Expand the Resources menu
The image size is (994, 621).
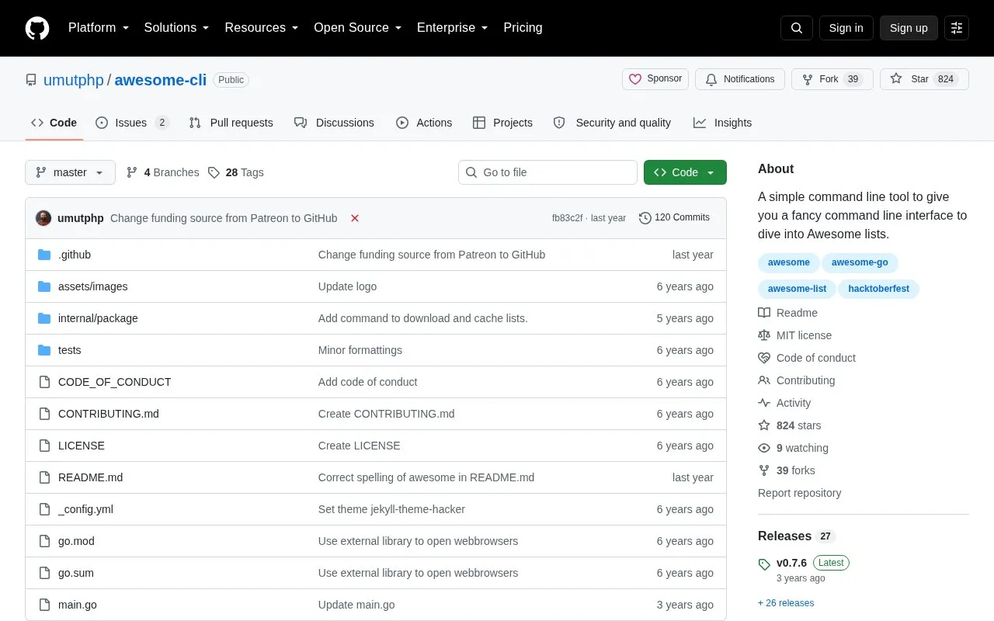(262, 28)
